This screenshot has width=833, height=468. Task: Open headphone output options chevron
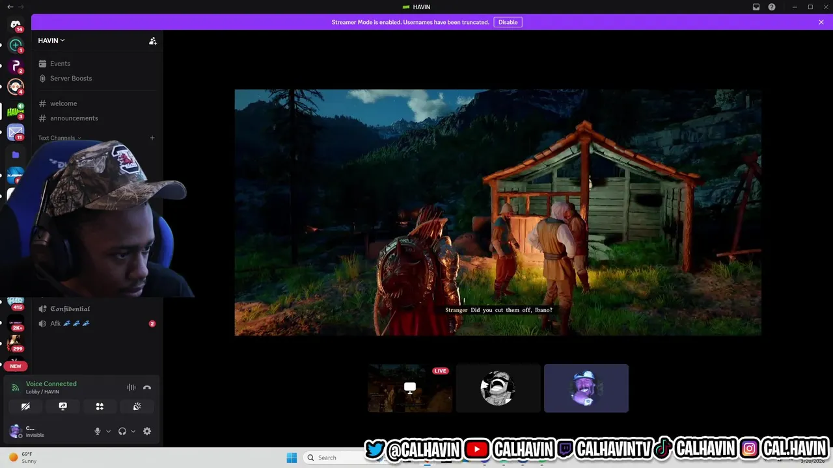[x=133, y=432]
